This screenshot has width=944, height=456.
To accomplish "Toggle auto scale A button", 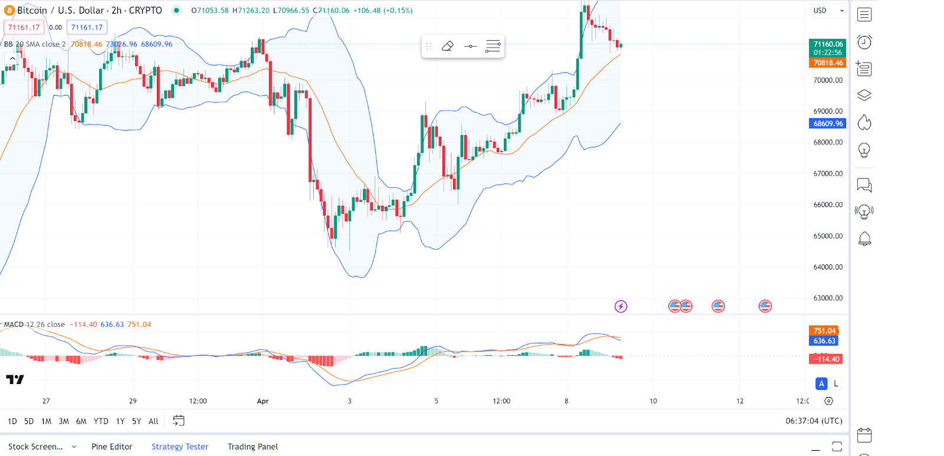I will point(821,383).
